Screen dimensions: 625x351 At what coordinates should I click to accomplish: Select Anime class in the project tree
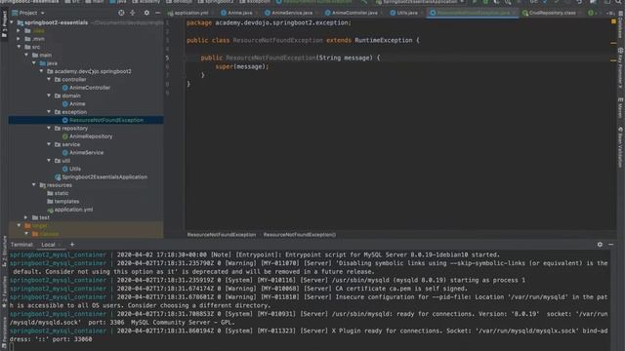click(77, 104)
